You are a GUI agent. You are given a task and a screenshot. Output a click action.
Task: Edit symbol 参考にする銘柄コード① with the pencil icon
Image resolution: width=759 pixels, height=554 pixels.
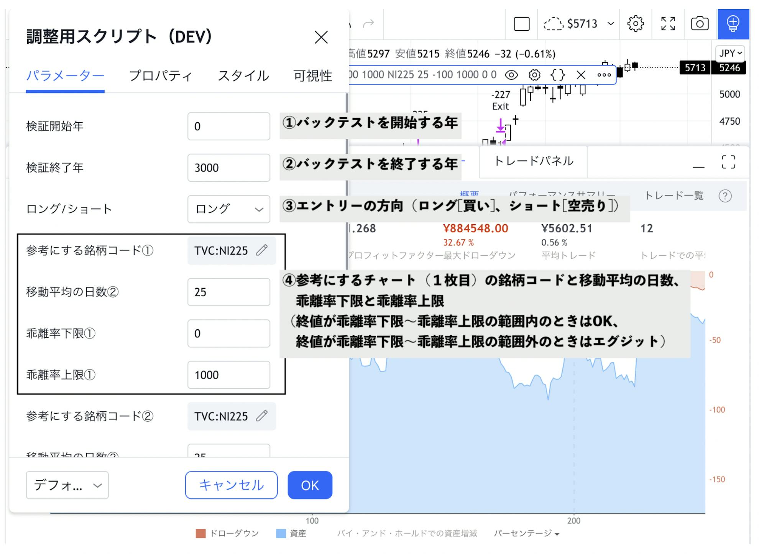click(x=262, y=250)
